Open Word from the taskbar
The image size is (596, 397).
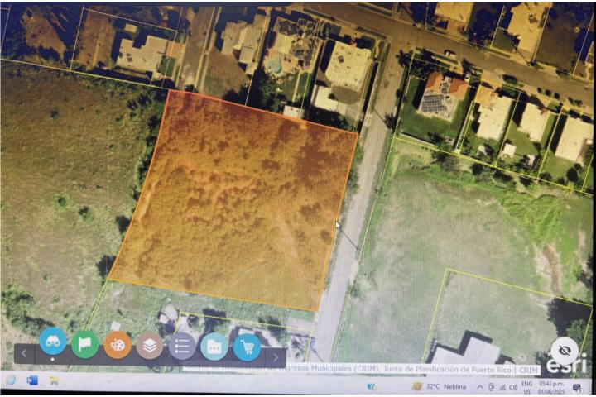click(x=32, y=380)
